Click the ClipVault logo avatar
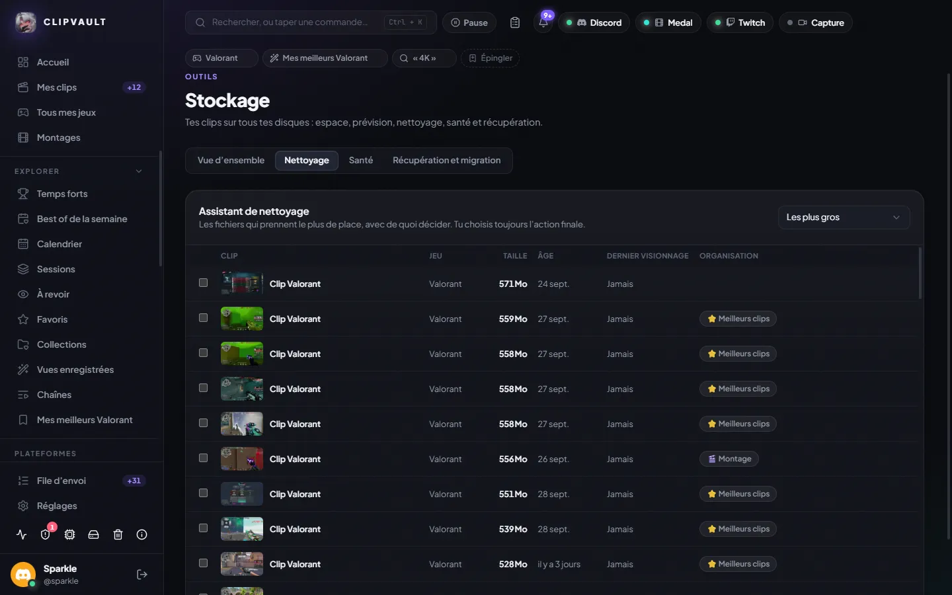Viewport: 952px width, 595px height. [x=26, y=22]
